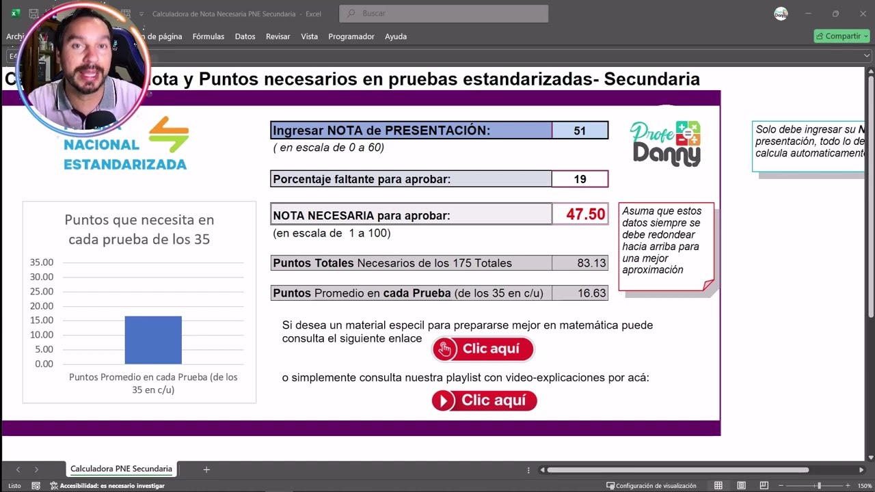Click the macro recording icon in status bar
Image resolution: width=875 pixels, height=492 pixels.
pos(36,486)
